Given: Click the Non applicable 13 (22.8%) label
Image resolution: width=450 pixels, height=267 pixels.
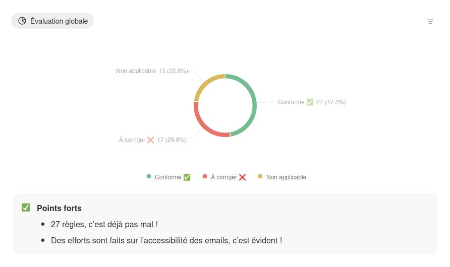Looking at the screenshot, I should (152, 71).
